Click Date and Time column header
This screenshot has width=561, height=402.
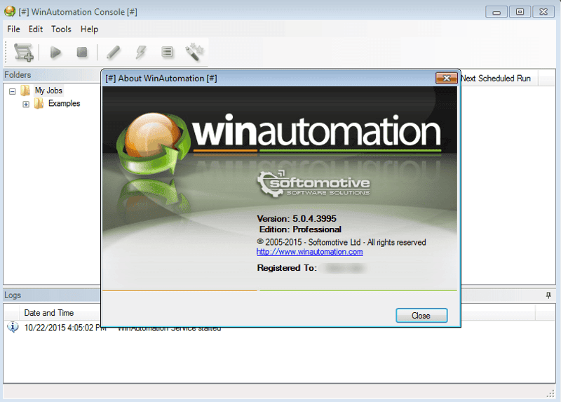(x=49, y=313)
